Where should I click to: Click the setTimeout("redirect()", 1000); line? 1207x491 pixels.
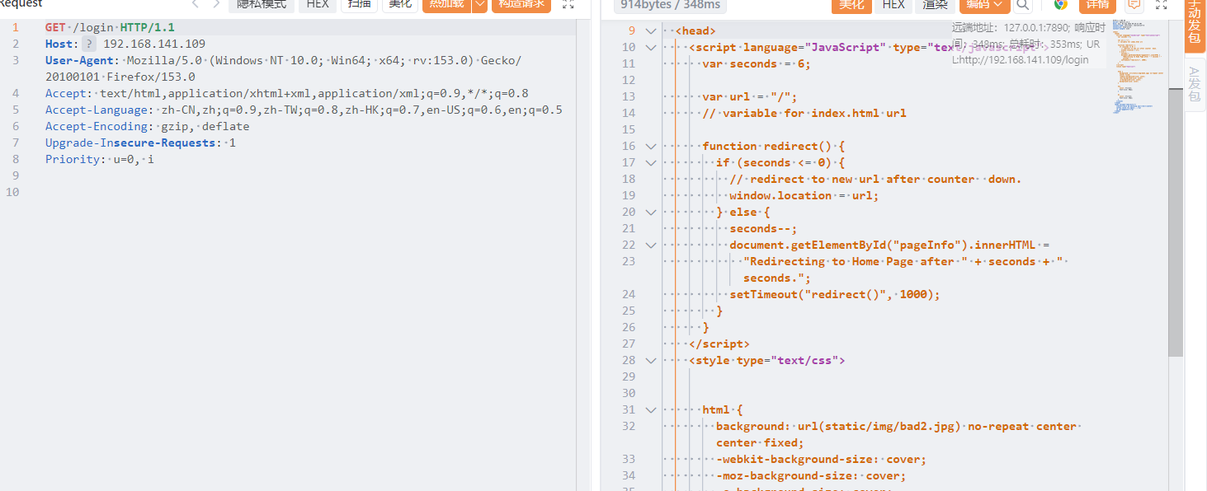(835, 294)
